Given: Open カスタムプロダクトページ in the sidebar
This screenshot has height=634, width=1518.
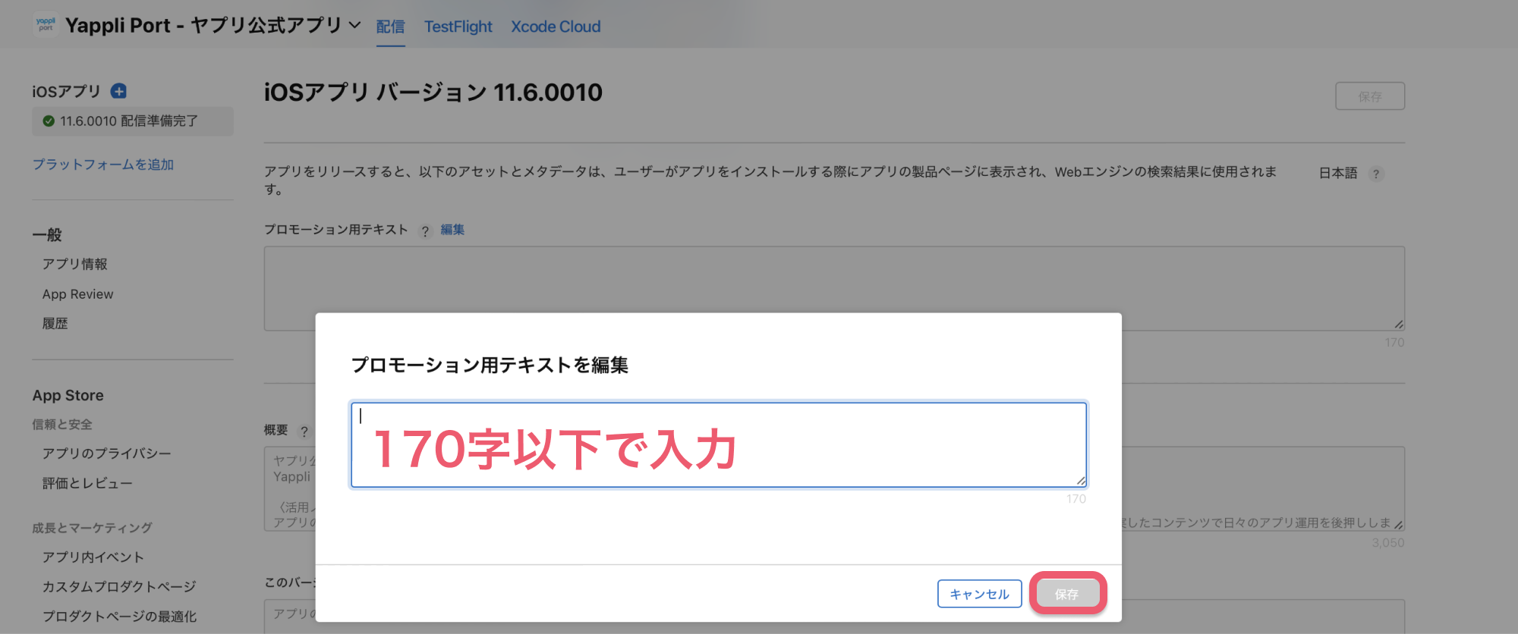Looking at the screenshot, I should [x=119, y=587].
